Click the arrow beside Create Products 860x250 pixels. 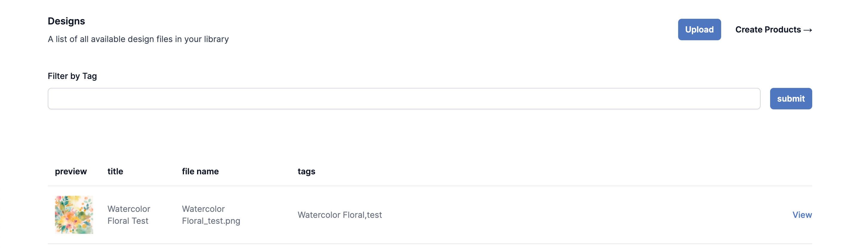tap(807, 30)
